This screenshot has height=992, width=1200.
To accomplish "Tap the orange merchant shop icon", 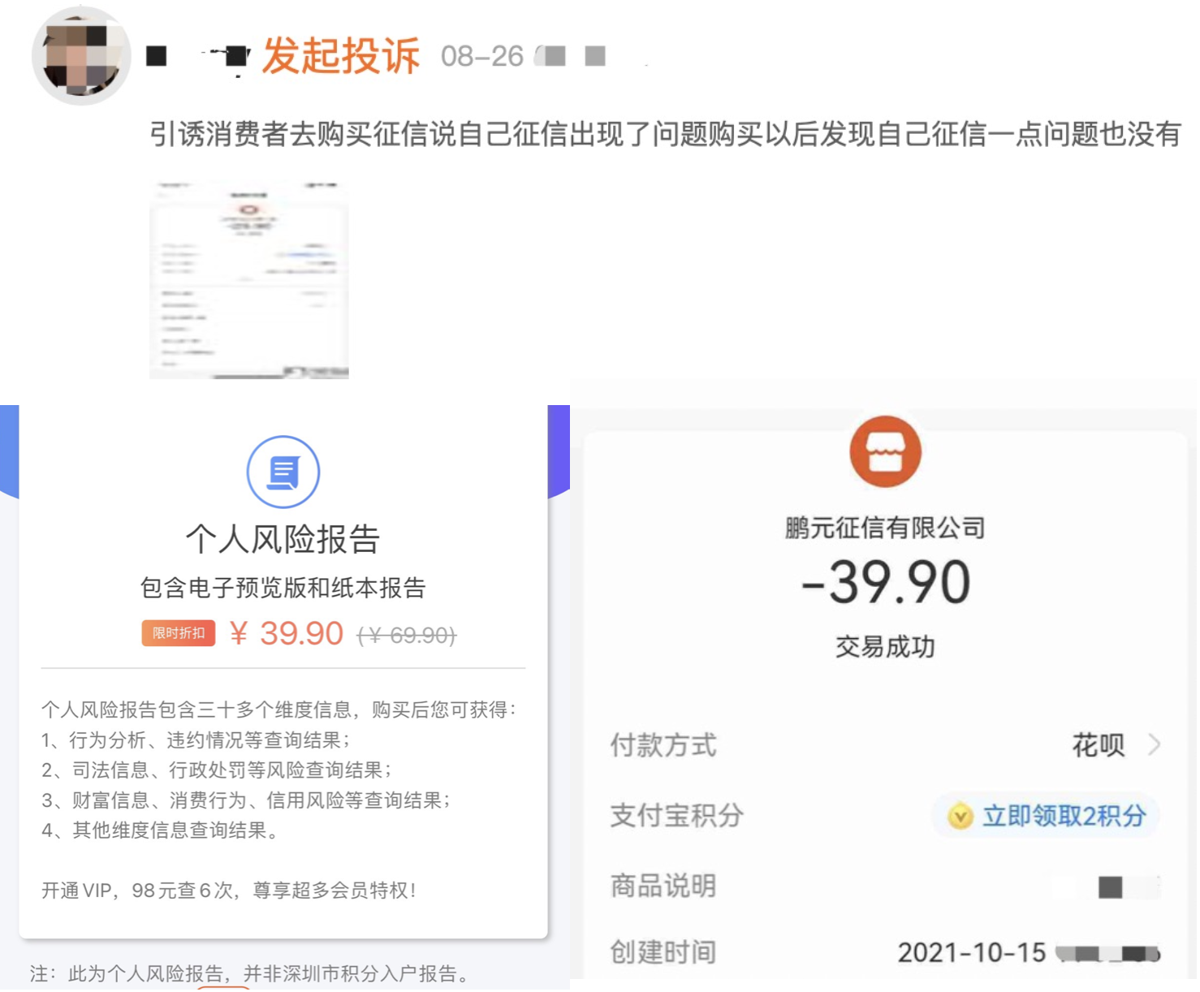I will [x=884, y=451].
